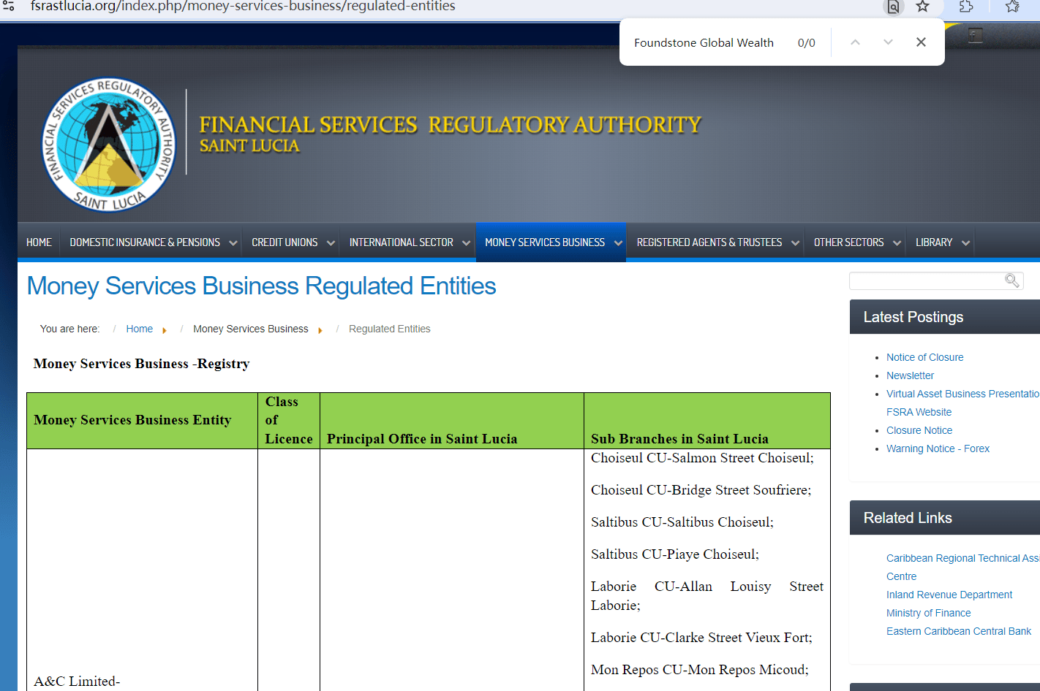Click the browser address bar URL
The width and height of the screenshot is (1040, 691).
click(x=243, y=7)
